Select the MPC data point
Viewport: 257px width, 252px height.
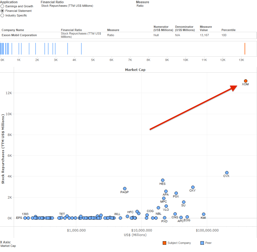(164, 198)
